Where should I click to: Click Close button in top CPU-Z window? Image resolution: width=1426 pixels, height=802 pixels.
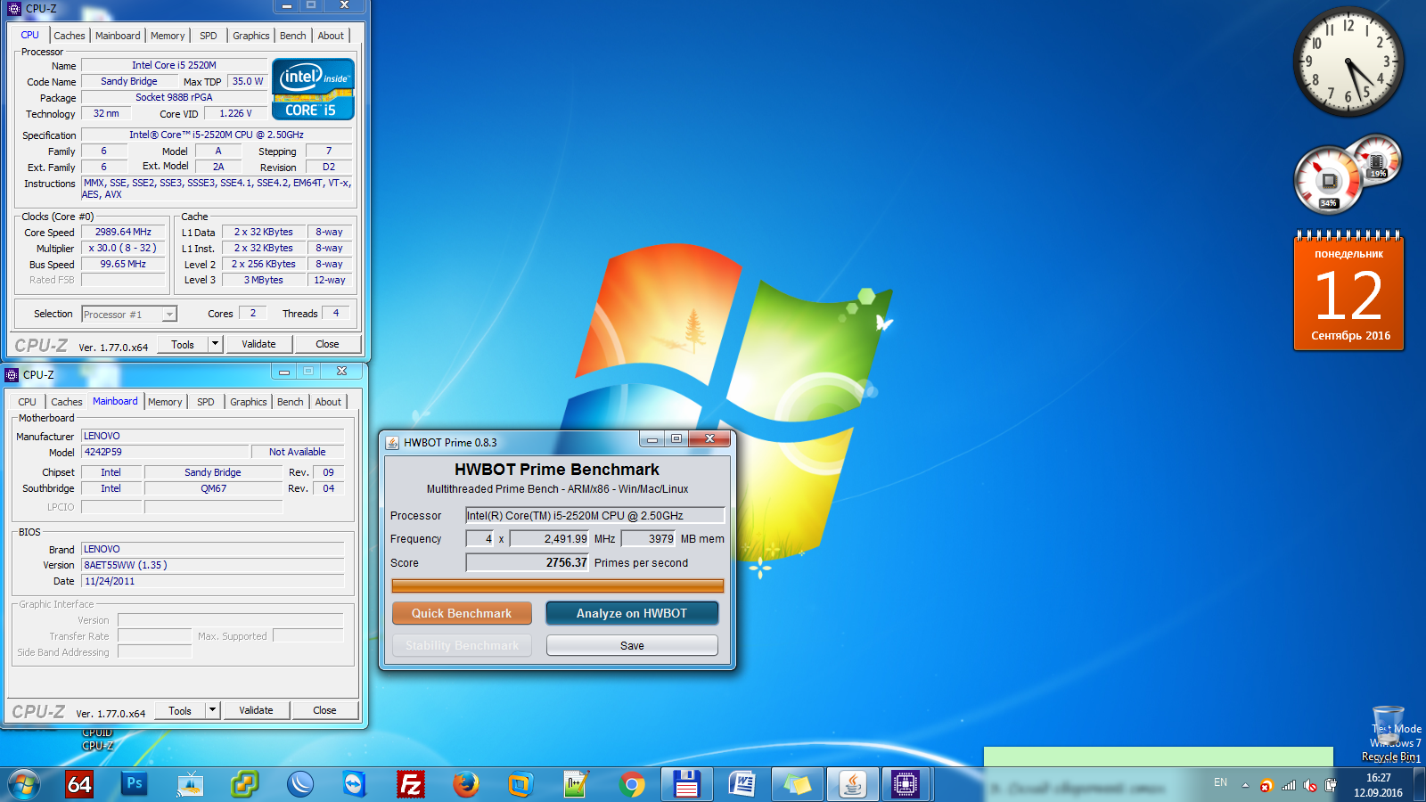coord(327,344)
